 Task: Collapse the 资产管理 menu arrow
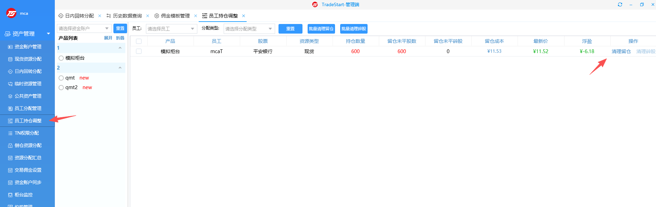click(x=48, y=34)
